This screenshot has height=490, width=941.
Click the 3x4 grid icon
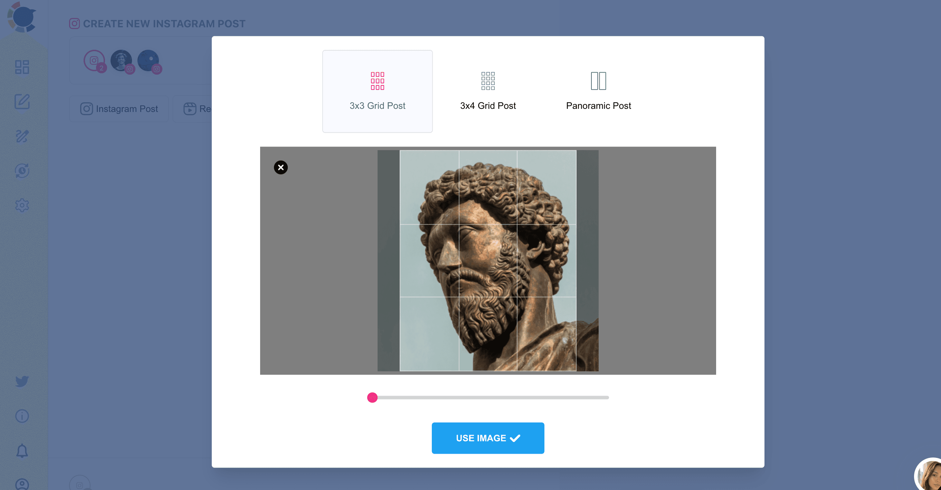[488, 81]
